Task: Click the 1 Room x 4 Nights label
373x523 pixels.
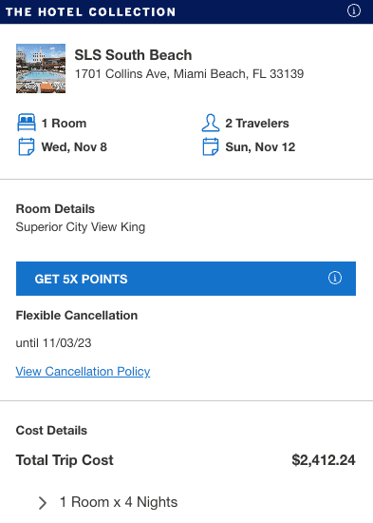Action: click(119, 502)
